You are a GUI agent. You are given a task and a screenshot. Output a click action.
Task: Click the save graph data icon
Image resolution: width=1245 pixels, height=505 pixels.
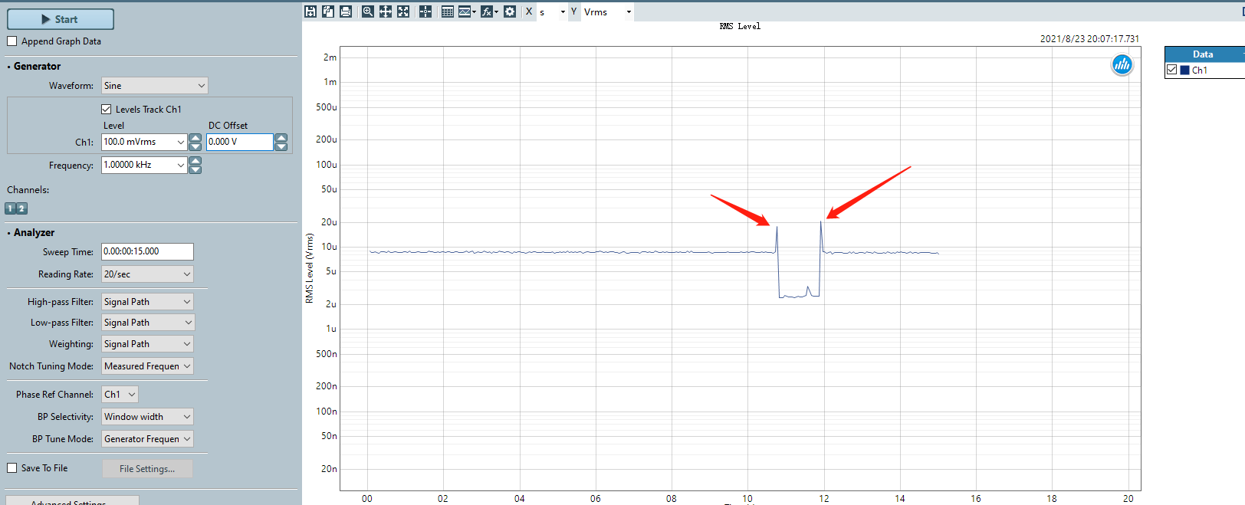[310, 11]
